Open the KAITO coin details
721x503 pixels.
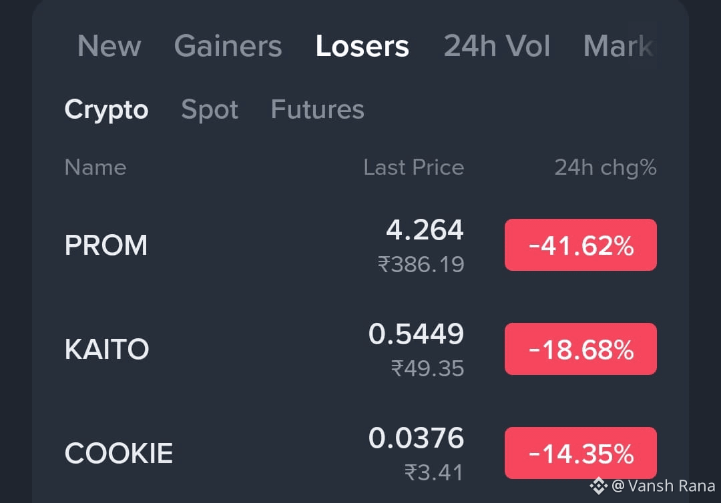[x=107, y=348]
